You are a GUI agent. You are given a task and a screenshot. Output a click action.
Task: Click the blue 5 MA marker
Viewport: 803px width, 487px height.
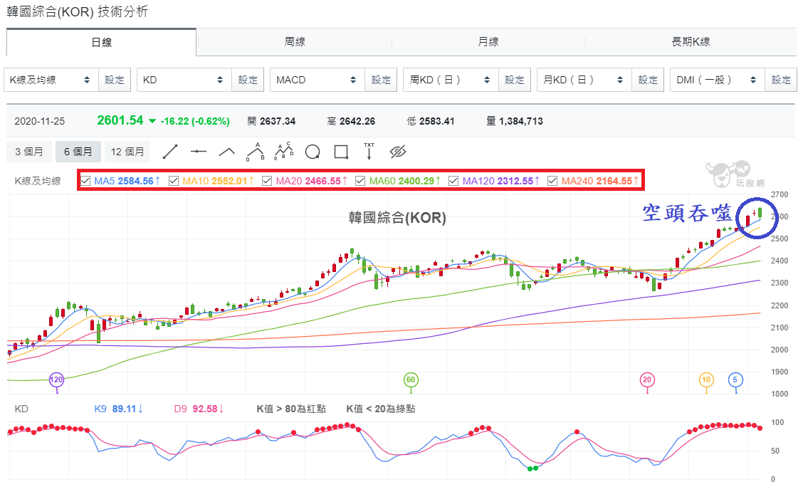coord(735,380)
